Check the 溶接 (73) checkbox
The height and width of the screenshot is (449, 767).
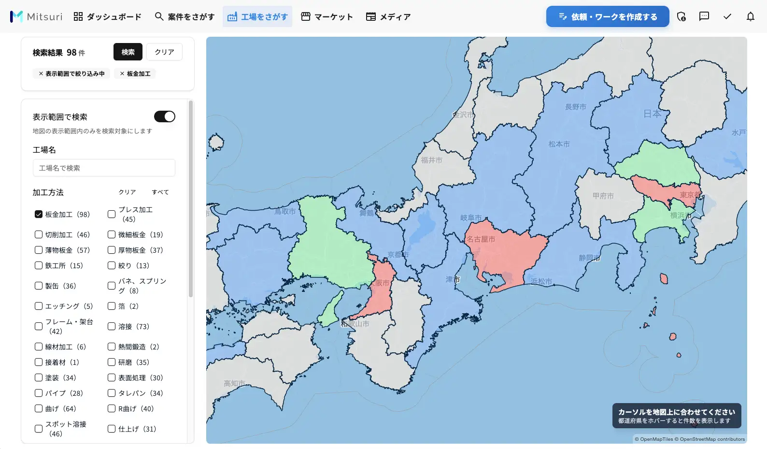coord(112,326)
